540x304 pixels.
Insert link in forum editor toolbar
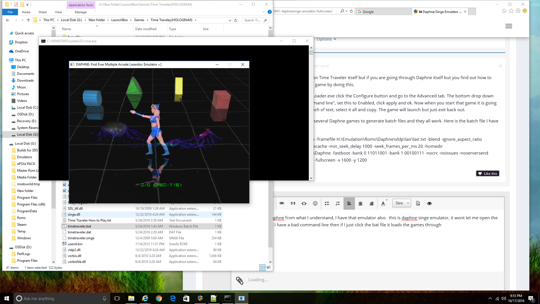[282, 203]
